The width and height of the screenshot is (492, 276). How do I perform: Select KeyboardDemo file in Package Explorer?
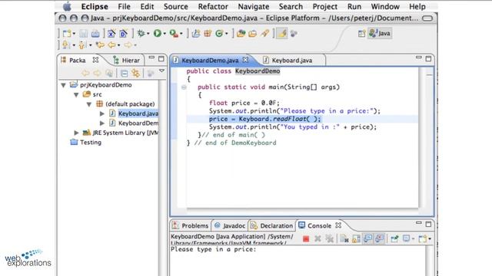(x=138, y=123)
